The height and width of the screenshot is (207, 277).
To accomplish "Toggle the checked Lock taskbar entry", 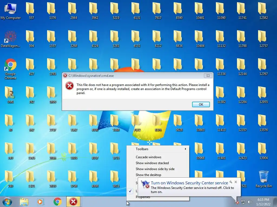I will pyautogui.click(x=133, y=191).
